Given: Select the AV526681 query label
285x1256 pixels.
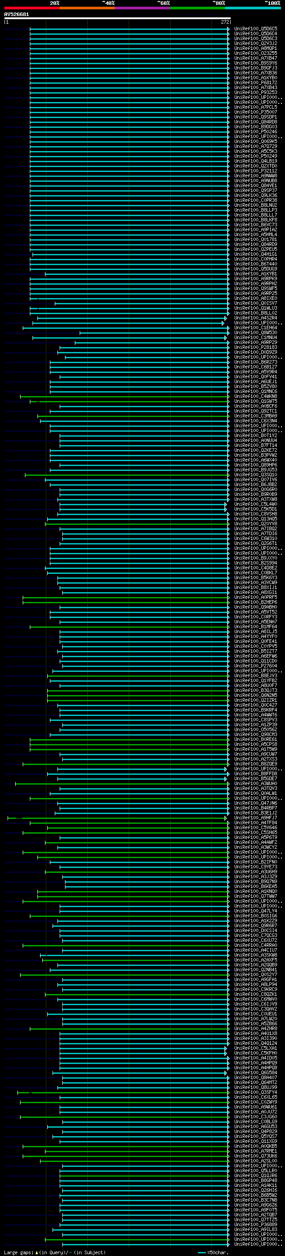Looking at the screenshot, I should pyautogui.click(x=16, y=15).
